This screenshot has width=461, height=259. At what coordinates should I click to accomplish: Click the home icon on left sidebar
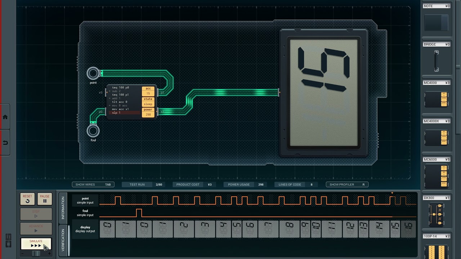[x=5, y=117]
